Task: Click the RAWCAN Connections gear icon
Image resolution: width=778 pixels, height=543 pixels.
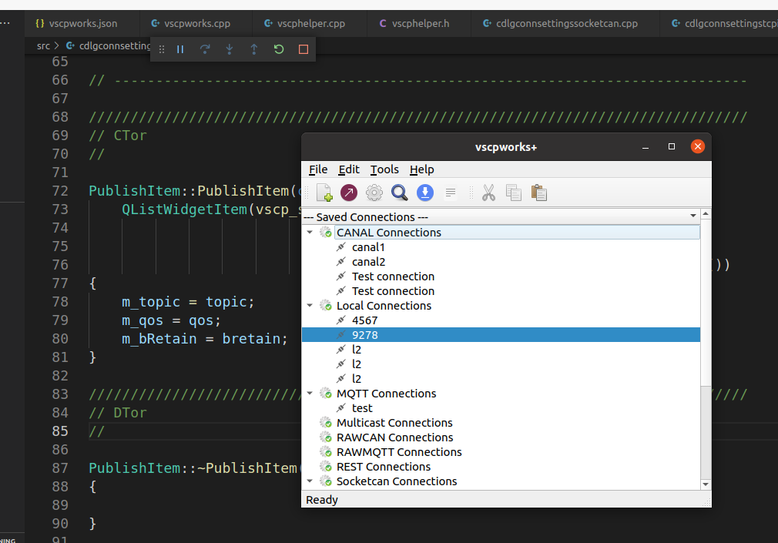Action: point(326,437)
